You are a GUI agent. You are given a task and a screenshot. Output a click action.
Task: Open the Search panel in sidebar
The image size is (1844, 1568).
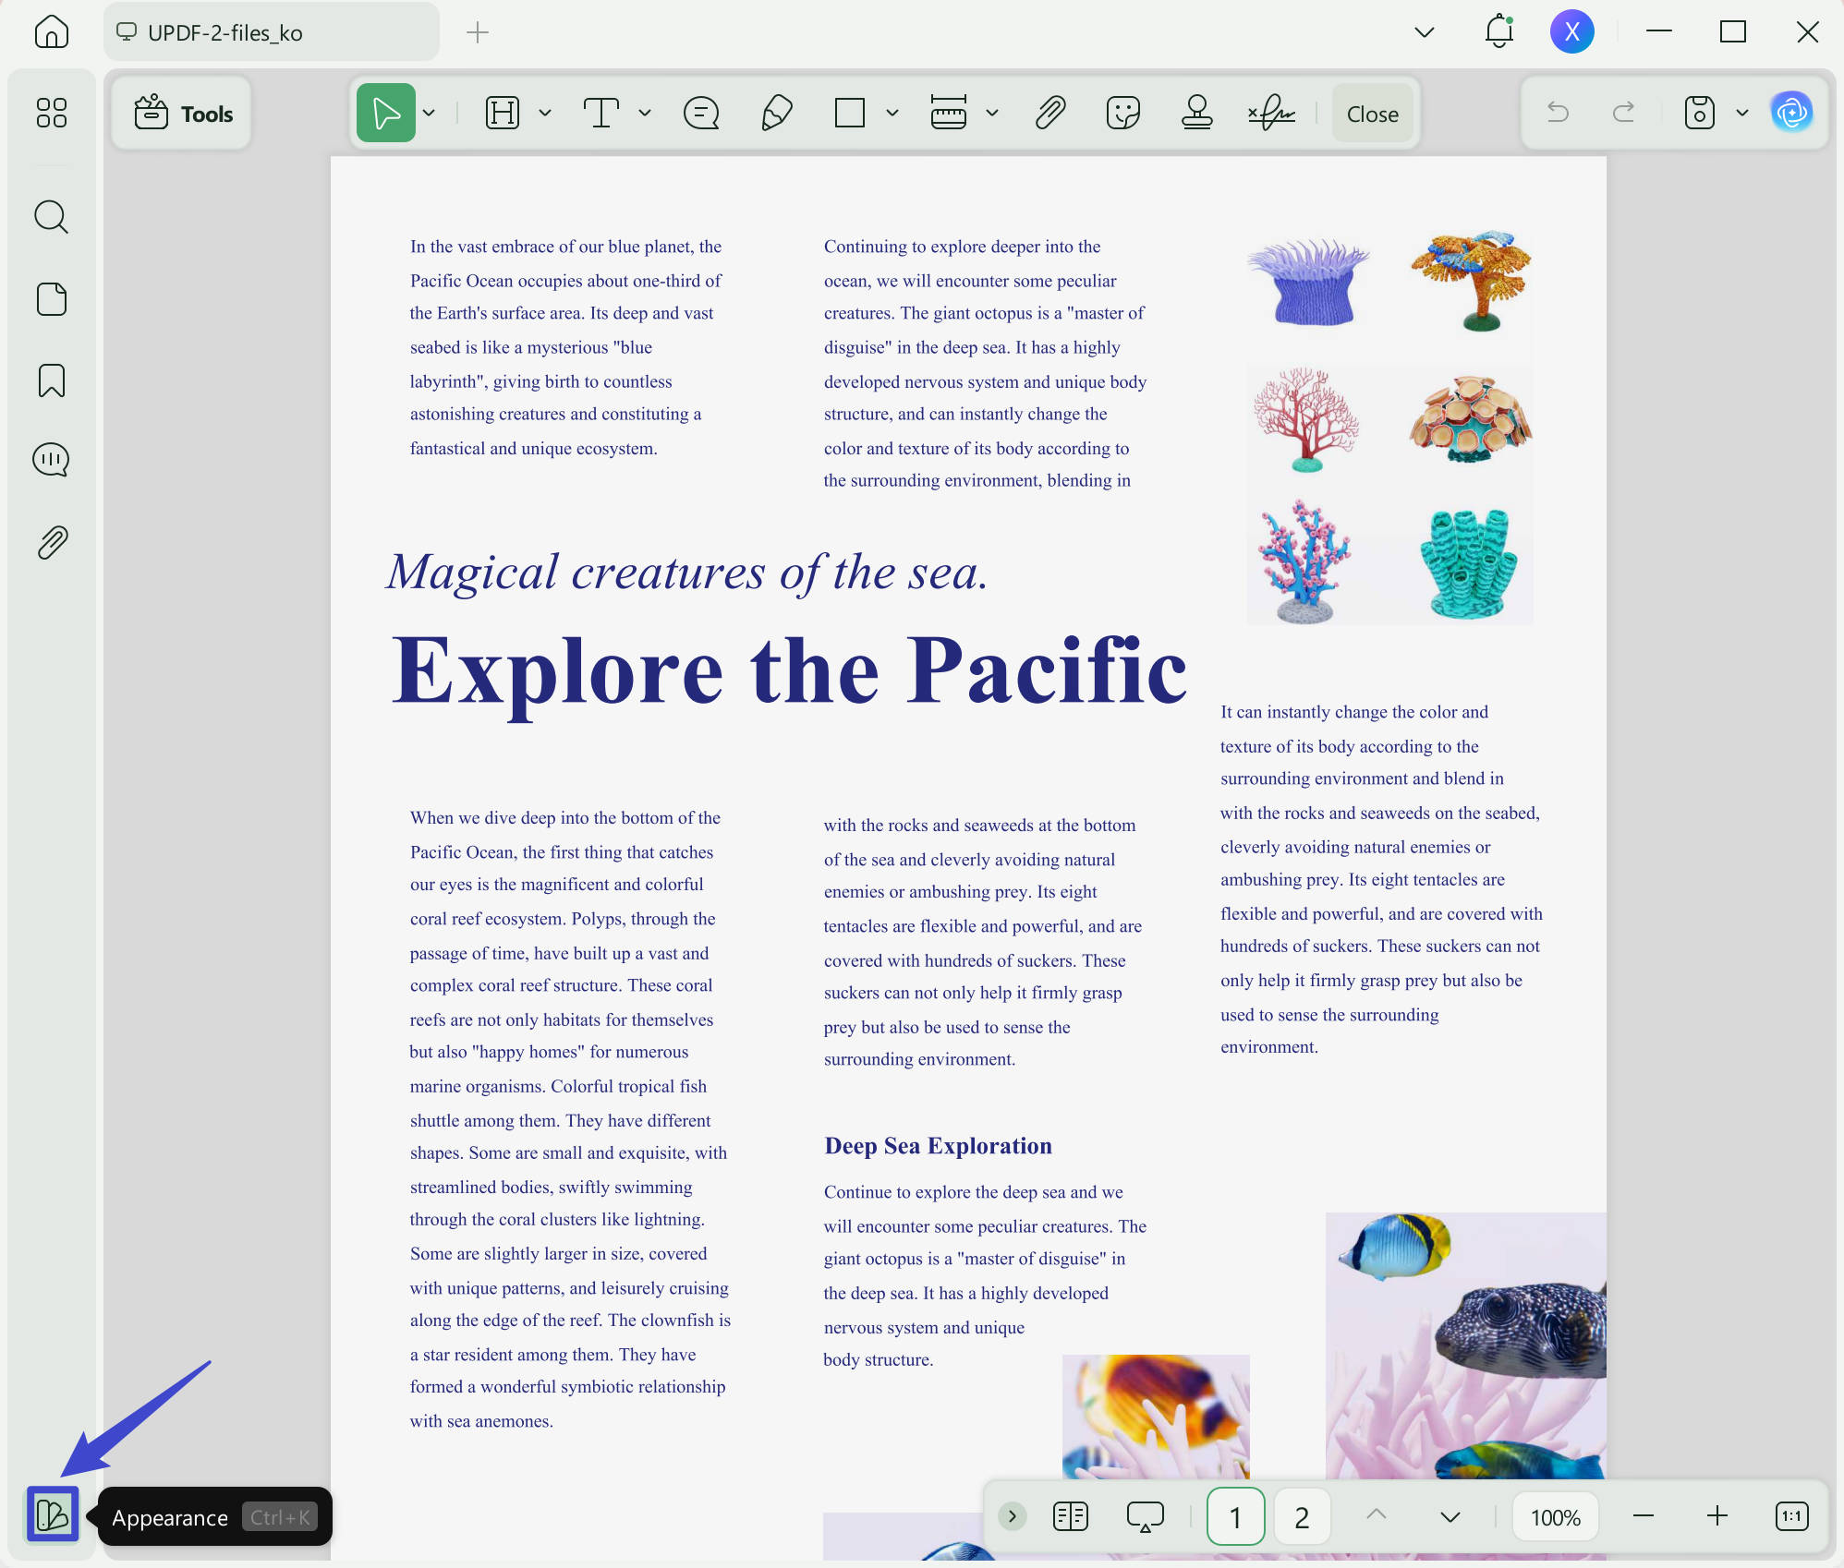(51, 217)
